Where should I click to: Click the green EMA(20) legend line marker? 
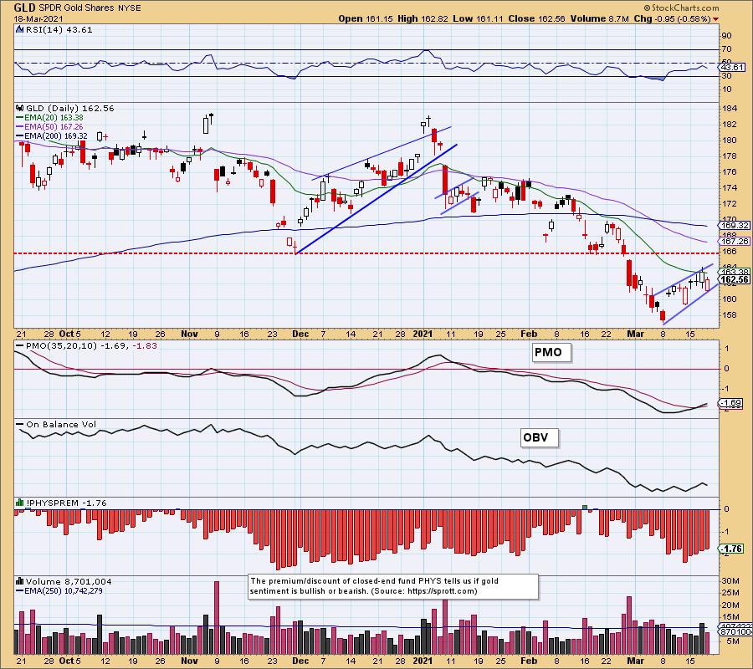20,118
